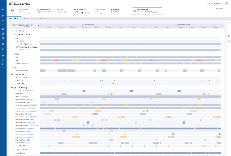
Task: Click the laptop device icon beside device details
Action: [x=13, y=10]
